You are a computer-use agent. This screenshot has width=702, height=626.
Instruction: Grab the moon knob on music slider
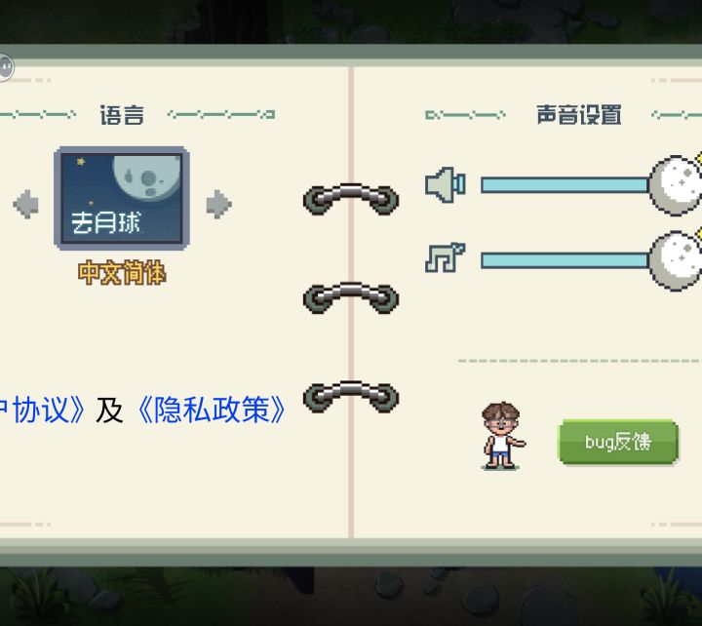(676, 260)
